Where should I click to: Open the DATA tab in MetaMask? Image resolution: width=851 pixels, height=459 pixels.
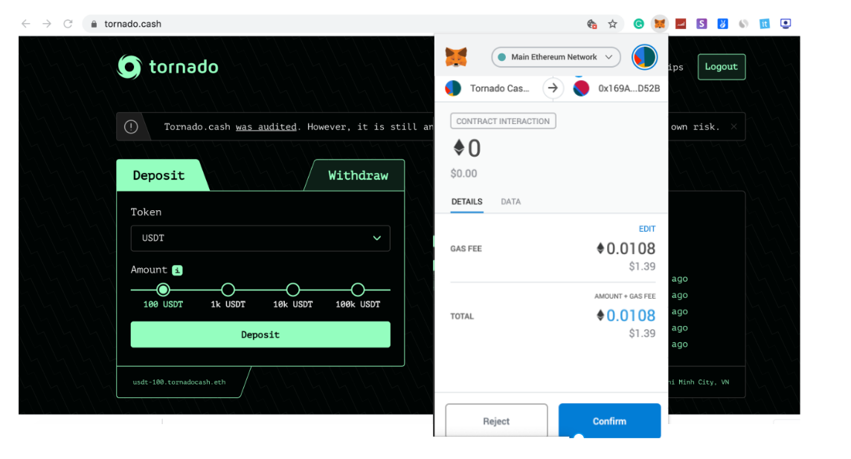[511, 201]
